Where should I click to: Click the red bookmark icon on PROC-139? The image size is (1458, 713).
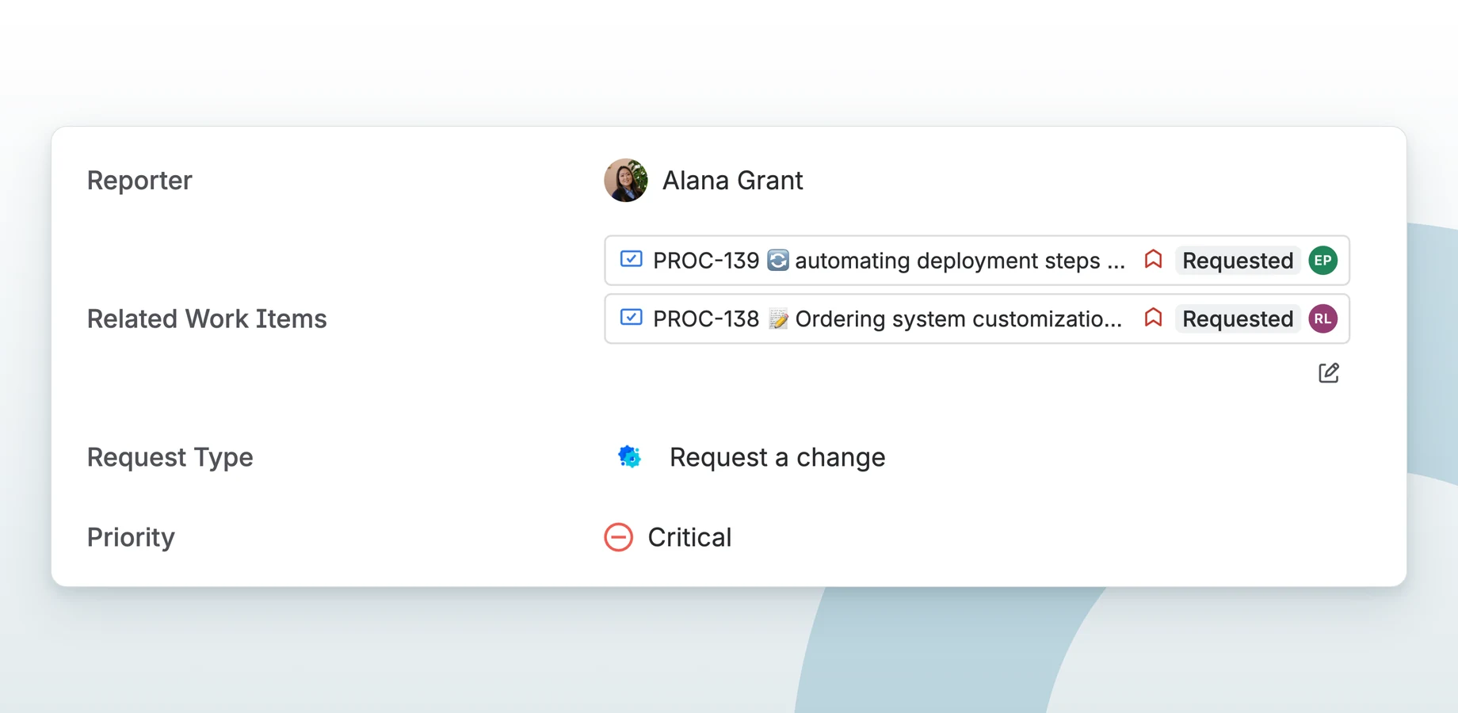(1153, 259)
